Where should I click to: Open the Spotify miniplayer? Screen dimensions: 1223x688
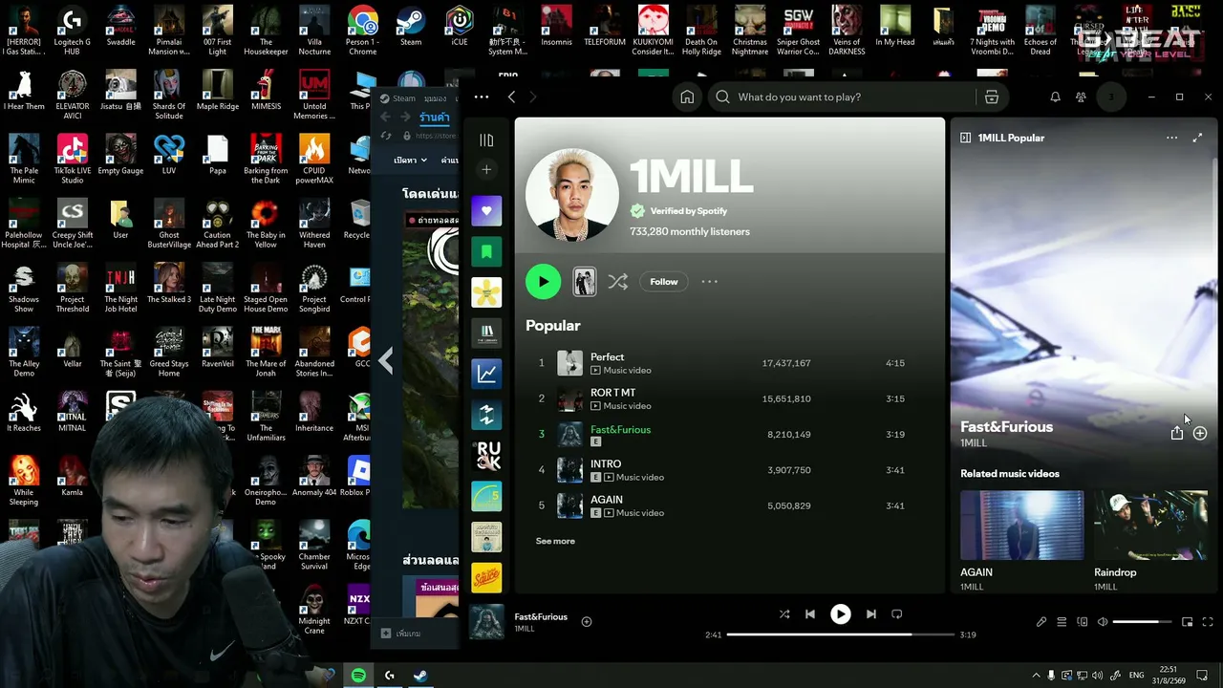point(1187,622)
